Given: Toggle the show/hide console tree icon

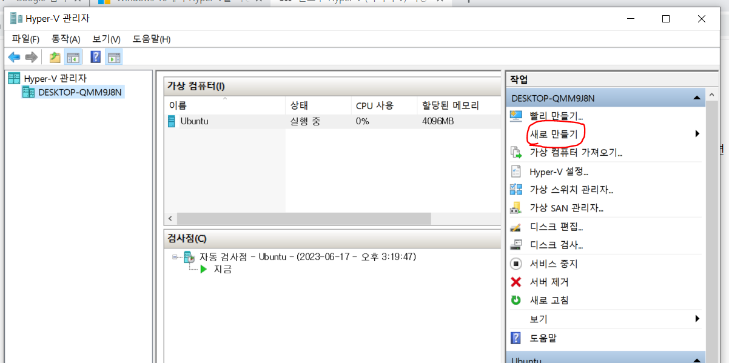Looking at the screenshot, I should [73, 58].
